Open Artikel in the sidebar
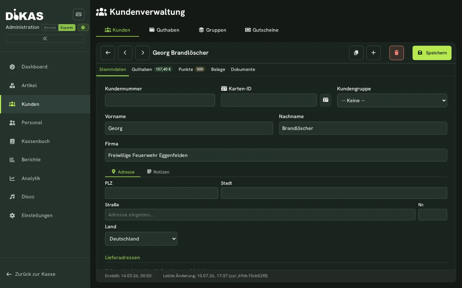This screenshot has height=288, width=462. tap(45, 85)
